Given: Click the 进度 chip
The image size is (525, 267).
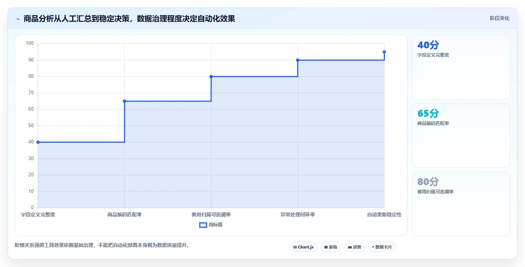Looking at the screenshot, I should pos(354,247).
